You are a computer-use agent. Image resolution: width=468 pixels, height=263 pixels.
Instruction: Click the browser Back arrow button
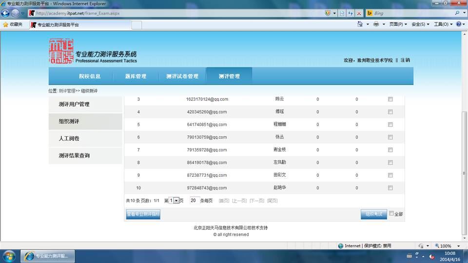[x=5, y=13]
